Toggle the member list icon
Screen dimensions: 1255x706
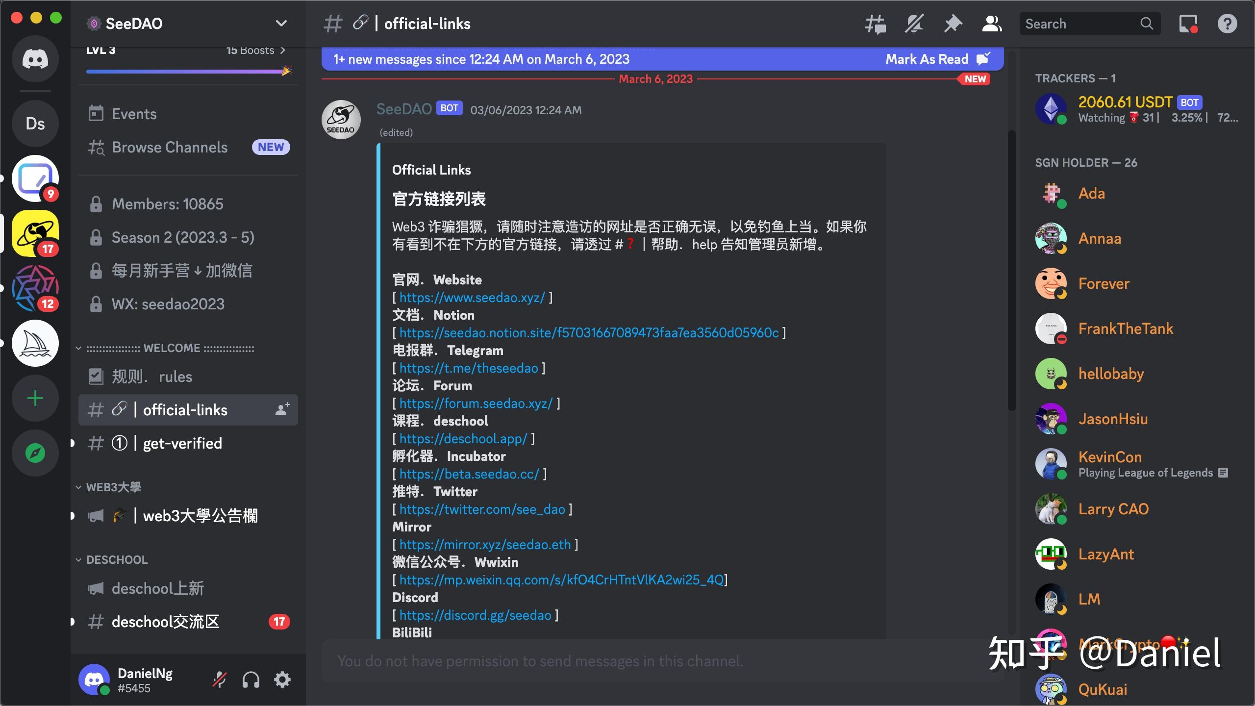click(x=991, y=23)
